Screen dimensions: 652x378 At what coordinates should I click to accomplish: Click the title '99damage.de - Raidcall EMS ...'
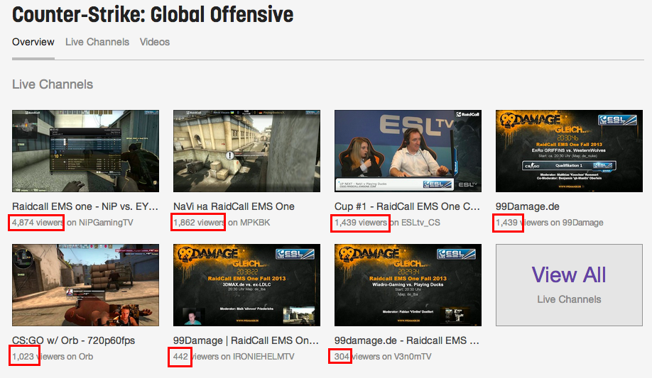[x=407, y=340]
